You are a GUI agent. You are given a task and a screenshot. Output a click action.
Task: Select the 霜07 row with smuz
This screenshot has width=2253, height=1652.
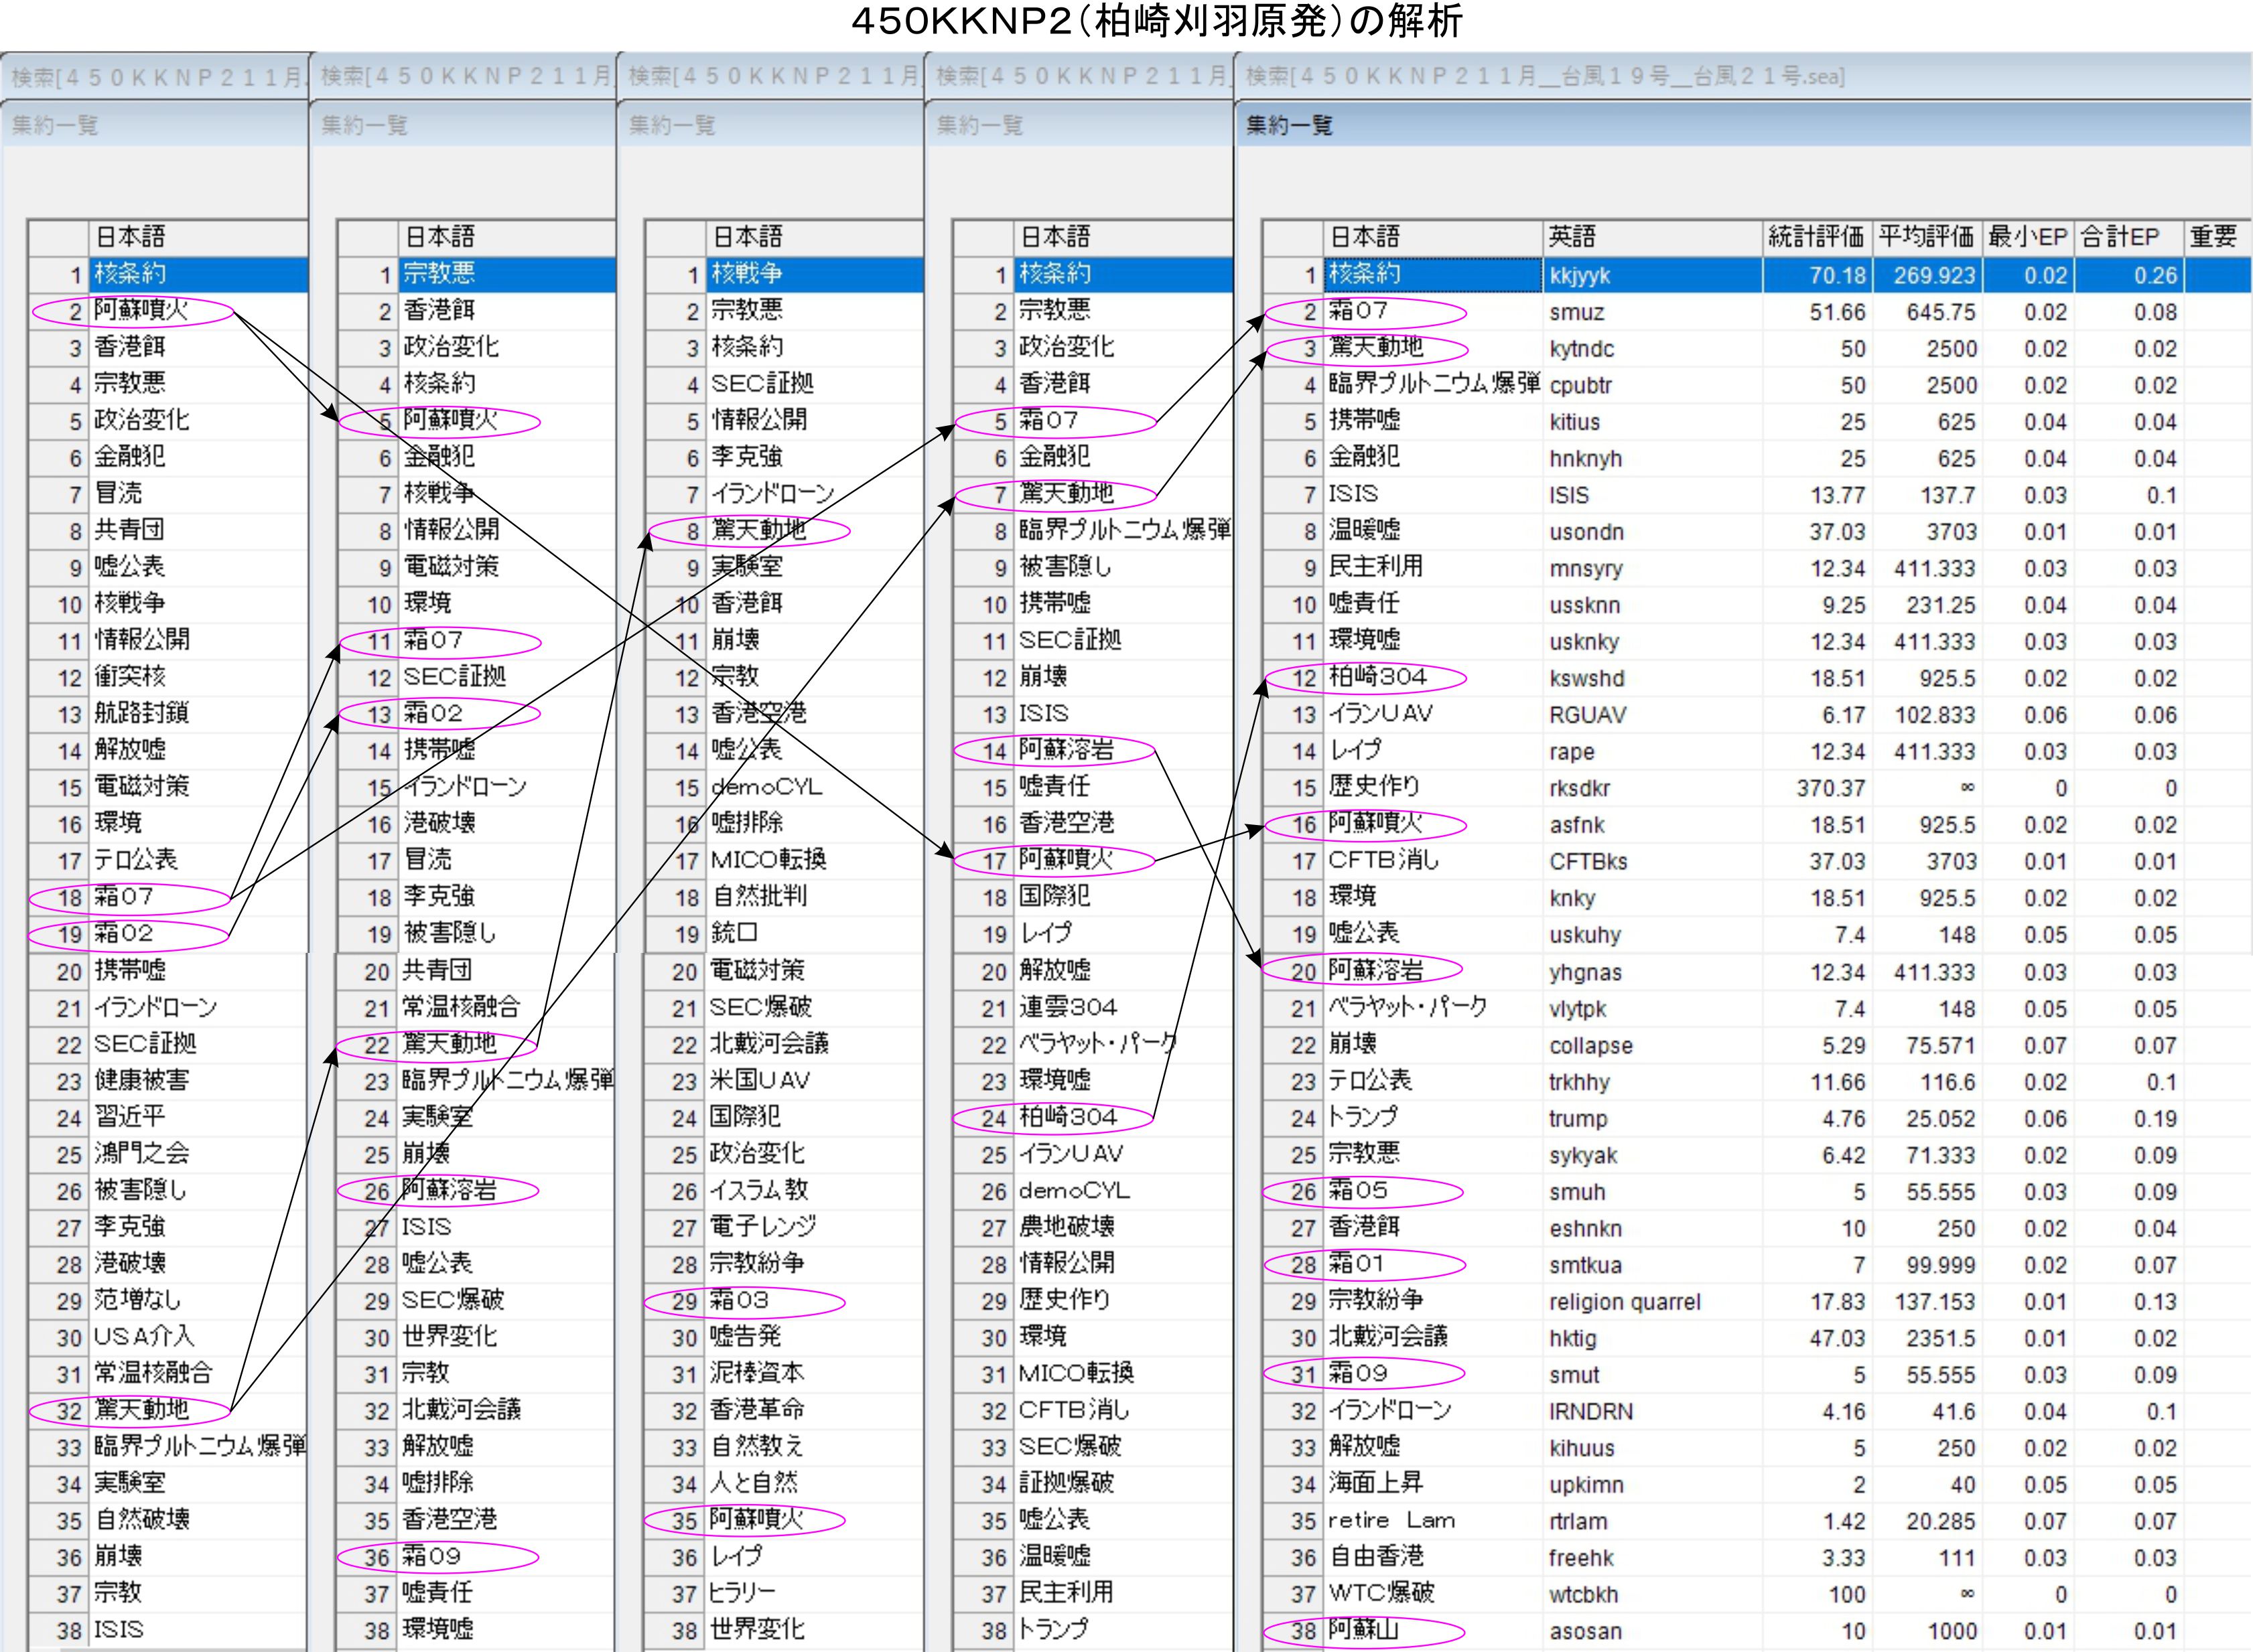point(1359,311)
